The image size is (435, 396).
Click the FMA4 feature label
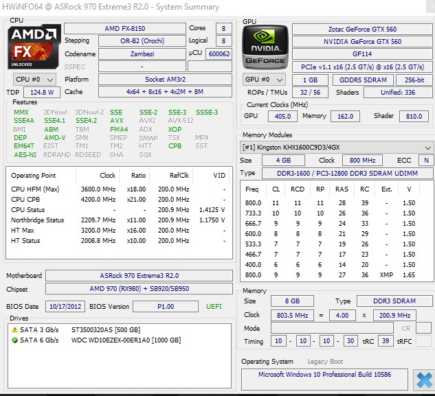[119, 130]
